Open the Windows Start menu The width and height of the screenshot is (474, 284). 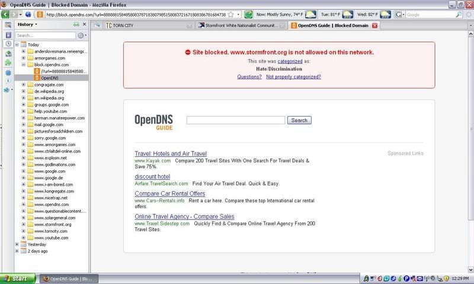tap(16, 278)
